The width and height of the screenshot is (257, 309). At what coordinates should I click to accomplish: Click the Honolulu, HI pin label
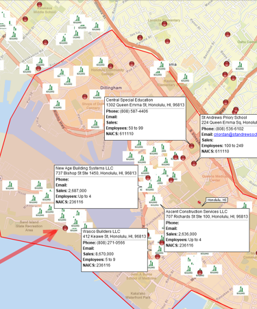tap(217, 200)
